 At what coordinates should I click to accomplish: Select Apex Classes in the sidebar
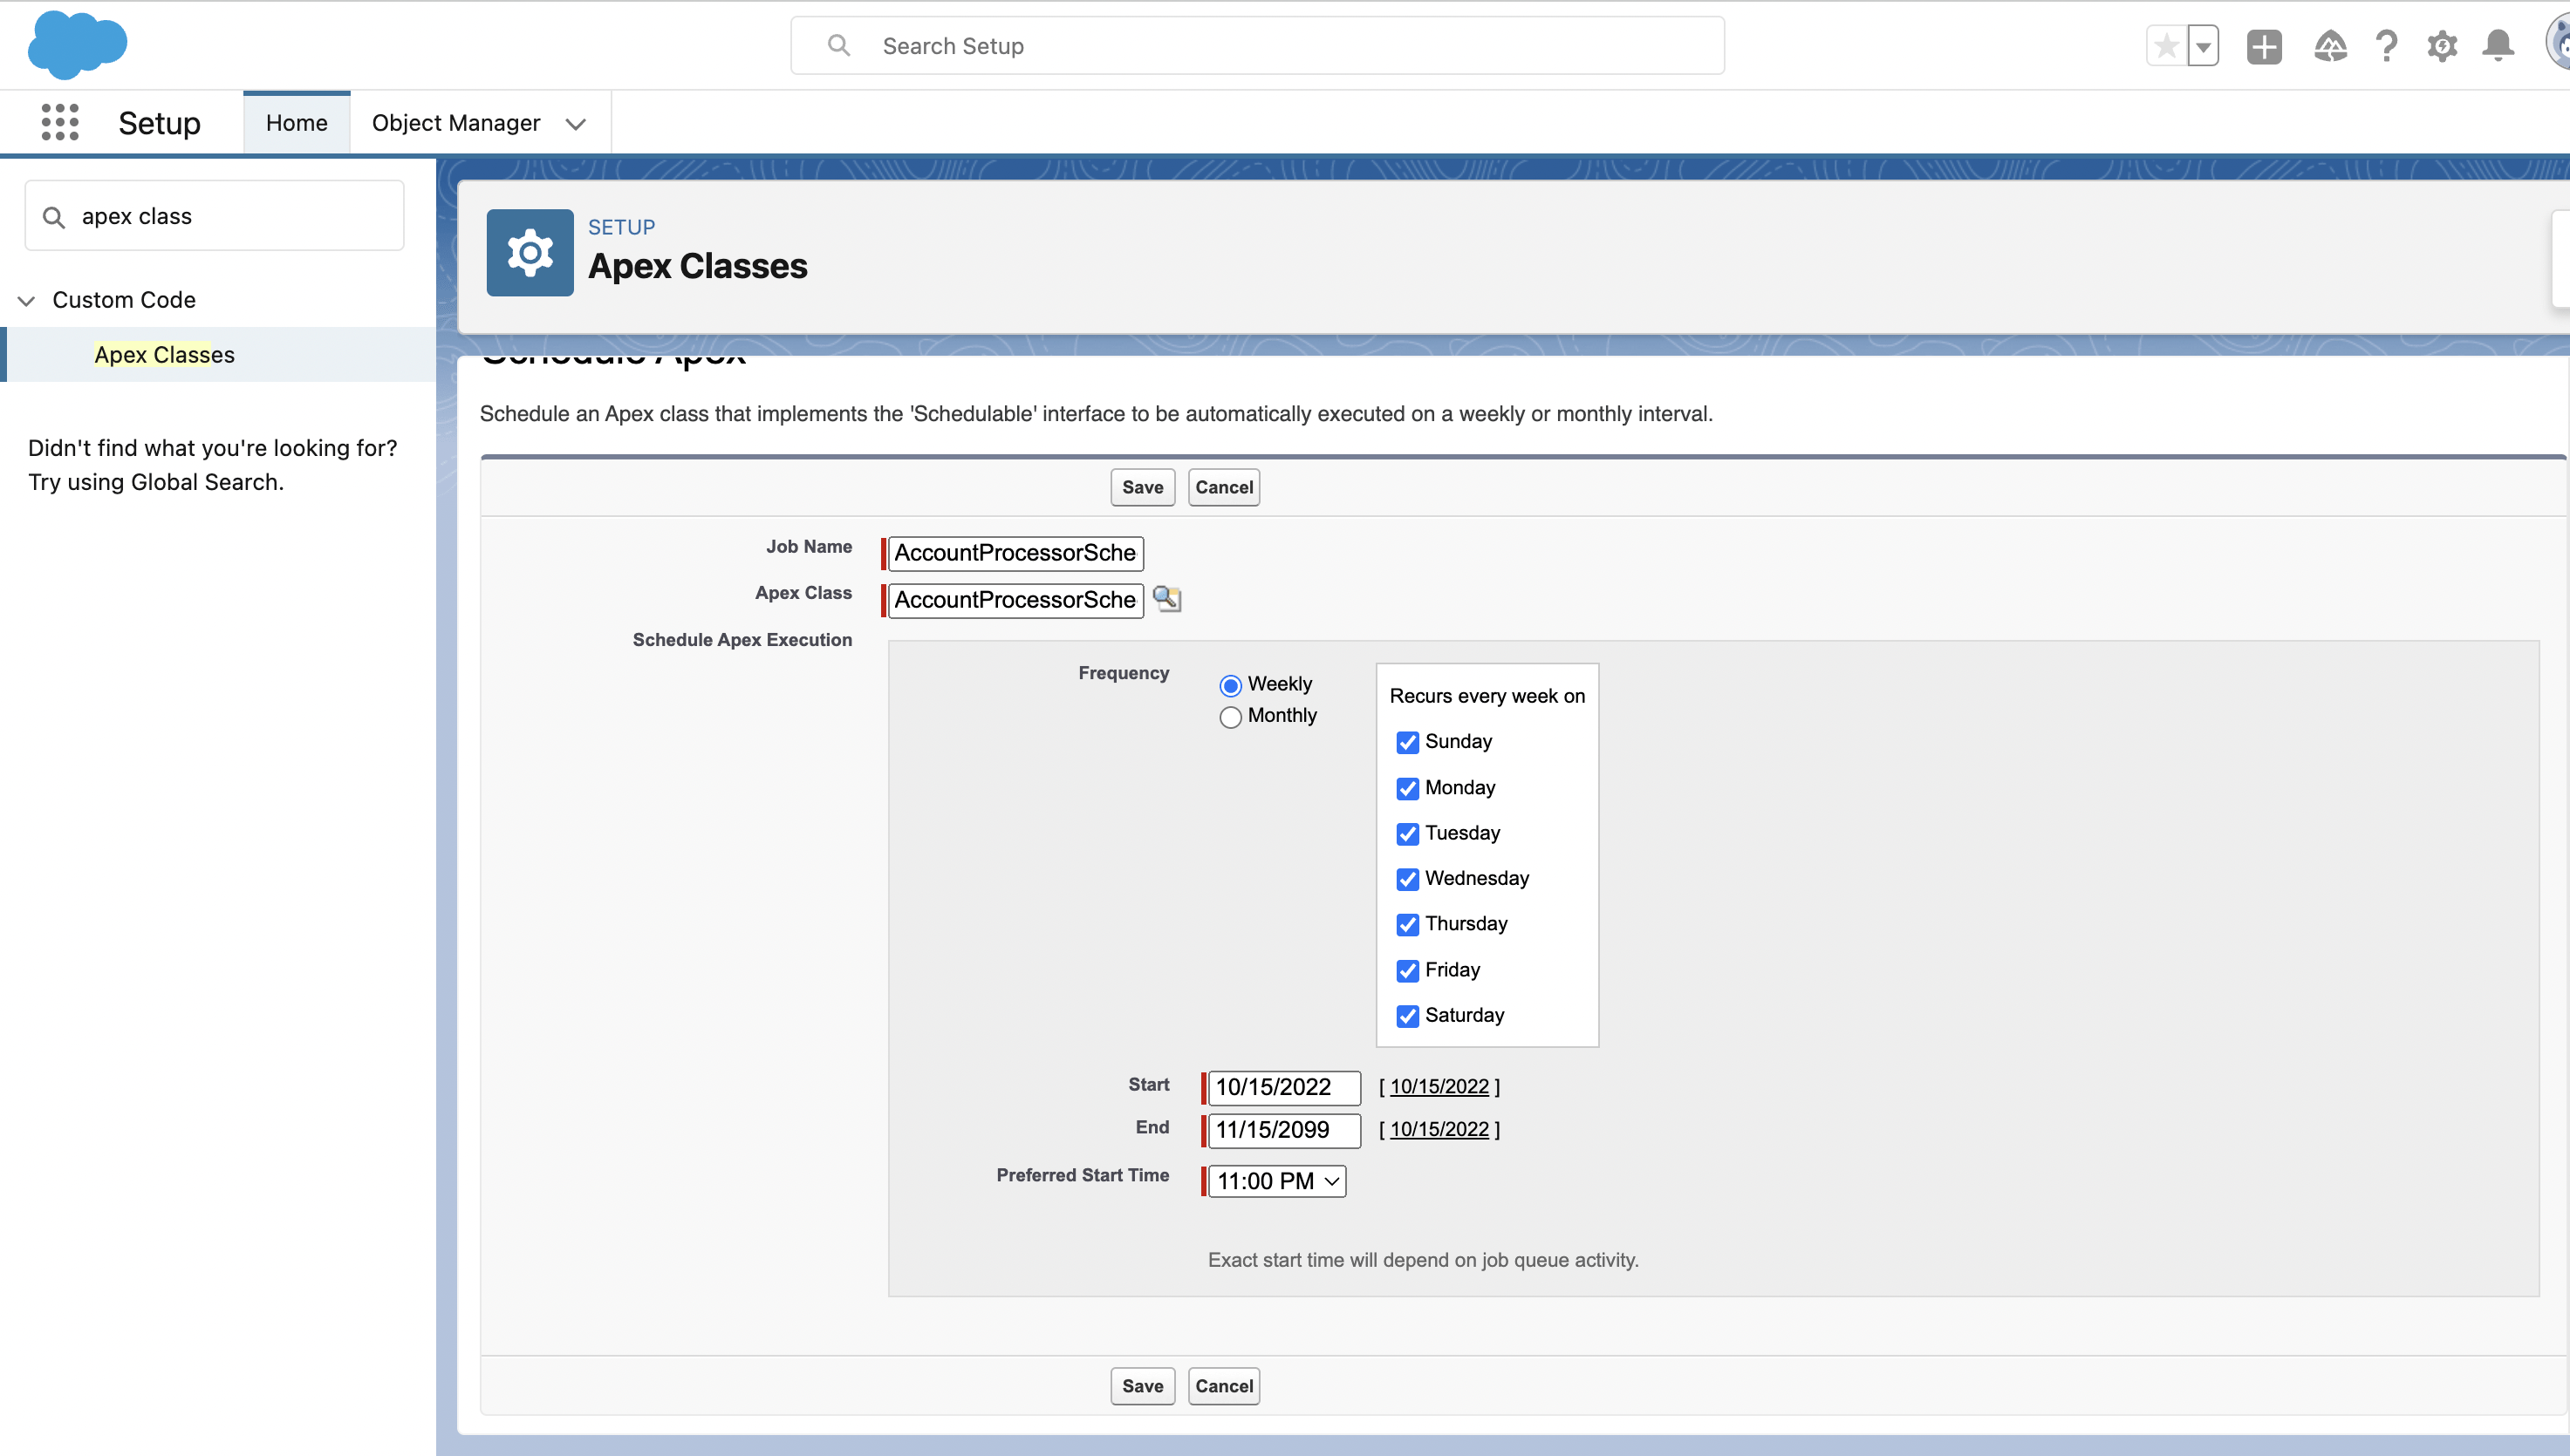pos(164,355)
